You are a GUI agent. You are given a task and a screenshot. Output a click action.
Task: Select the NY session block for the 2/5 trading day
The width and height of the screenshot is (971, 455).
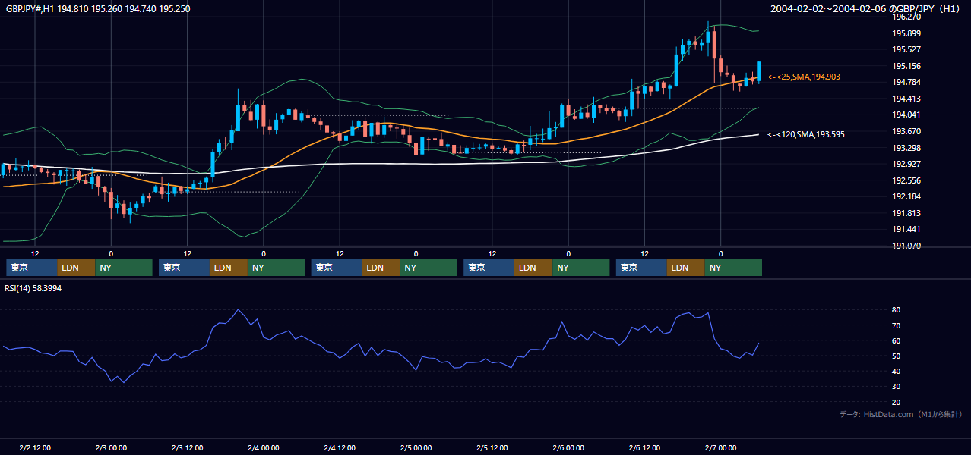tap(581, 268)
